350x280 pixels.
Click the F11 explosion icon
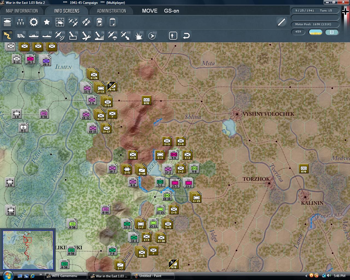(139, 36)
